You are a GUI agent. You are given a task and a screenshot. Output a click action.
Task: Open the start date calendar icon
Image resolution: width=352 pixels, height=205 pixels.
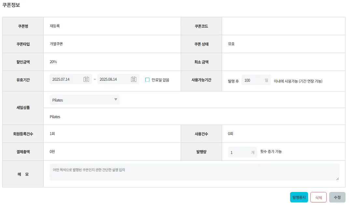tap(86, 79)
